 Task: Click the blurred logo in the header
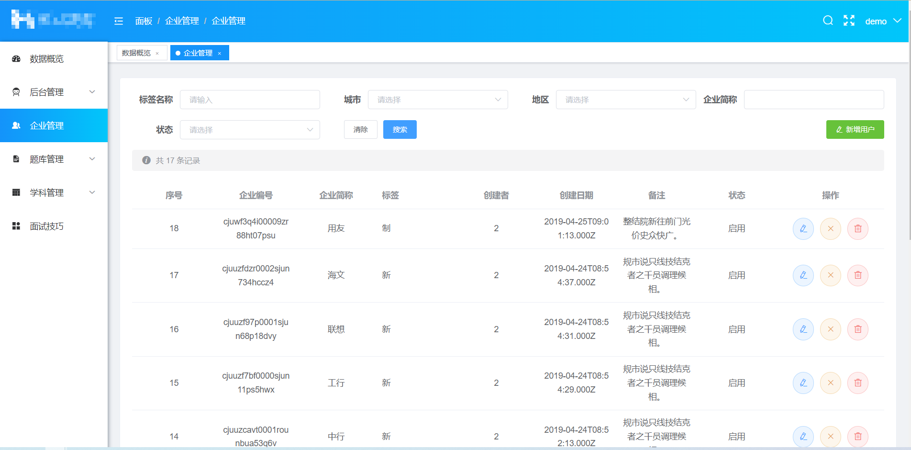(x=53, y=20)
